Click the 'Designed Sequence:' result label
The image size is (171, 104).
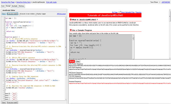pyautogui.click(x=75, y=81)
